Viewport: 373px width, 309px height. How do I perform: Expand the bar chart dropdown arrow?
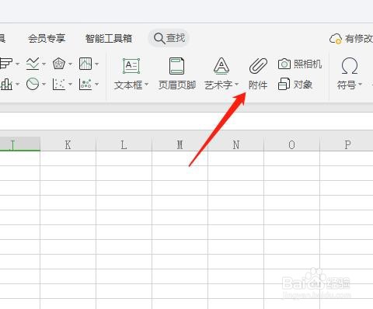(x=18, y=64)
